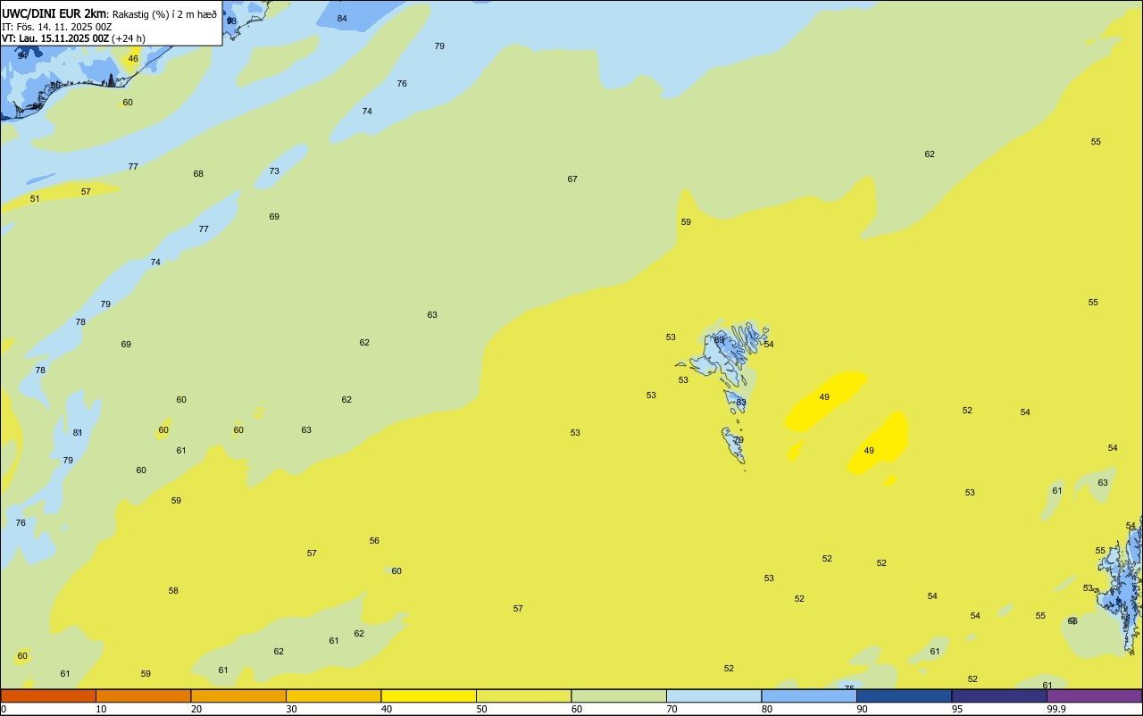Click the parameter label "Rakastig (%) í 2 m hæð"
1143x716 pixels.
pos(164,14)
